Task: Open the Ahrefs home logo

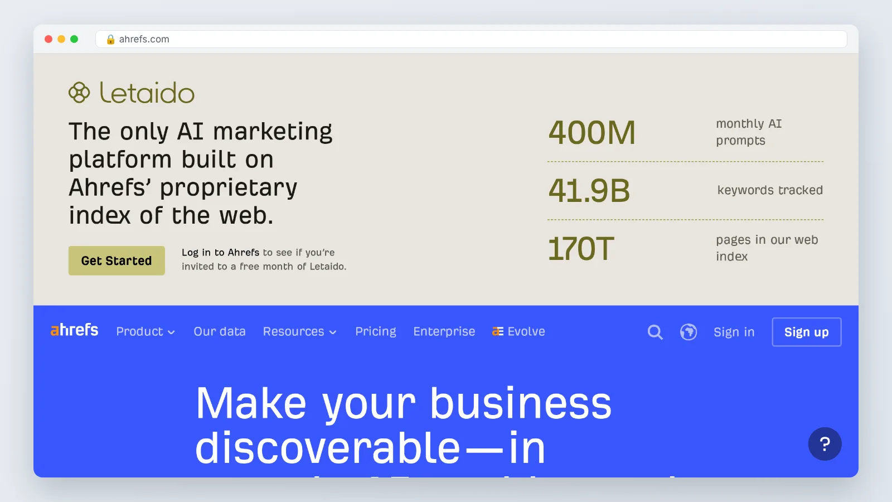Action: coord(74,330)
